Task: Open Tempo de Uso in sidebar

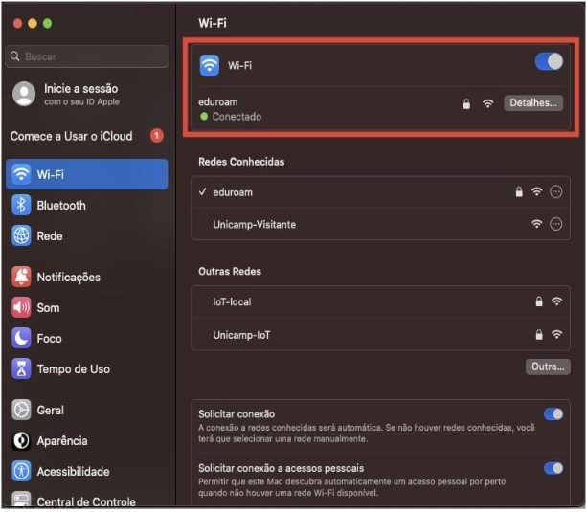Action: [x=87, y=369]
